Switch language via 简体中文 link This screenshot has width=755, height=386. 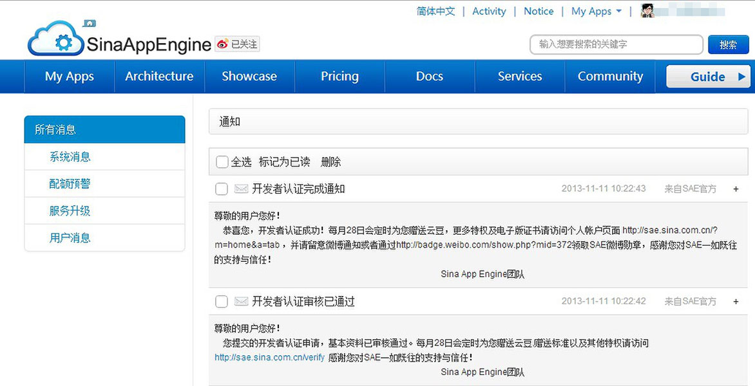pyautogui.click(x=435, y=11)
